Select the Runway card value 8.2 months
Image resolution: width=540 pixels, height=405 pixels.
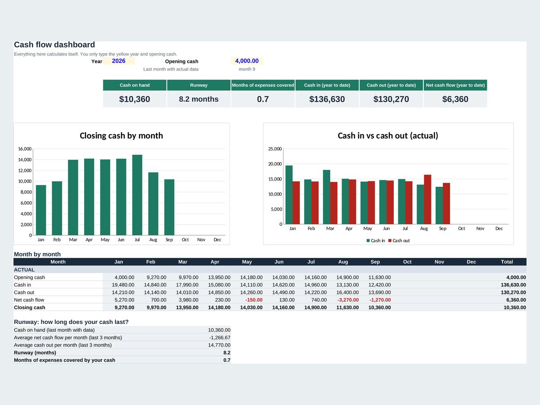pos(199,99)
